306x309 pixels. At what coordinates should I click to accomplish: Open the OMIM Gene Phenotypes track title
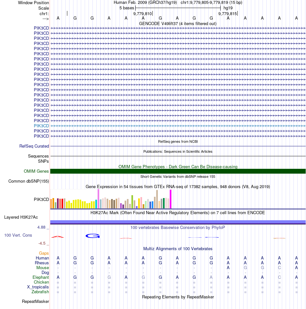[178, 167]
